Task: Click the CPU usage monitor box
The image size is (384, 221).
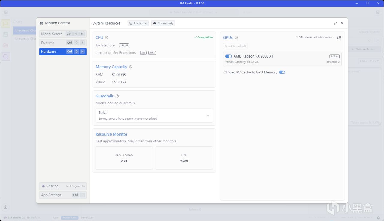Action: point(184,158)
